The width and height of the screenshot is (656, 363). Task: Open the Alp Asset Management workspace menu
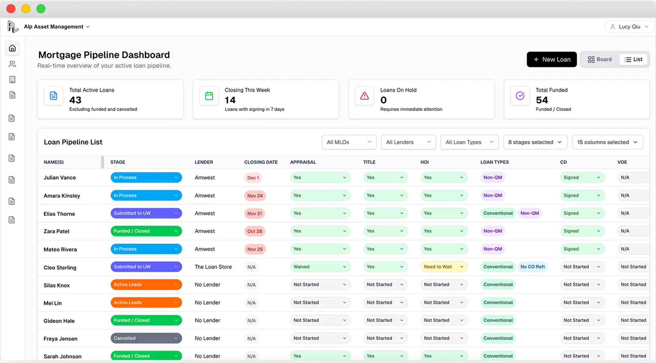click(x=56, y=26)
